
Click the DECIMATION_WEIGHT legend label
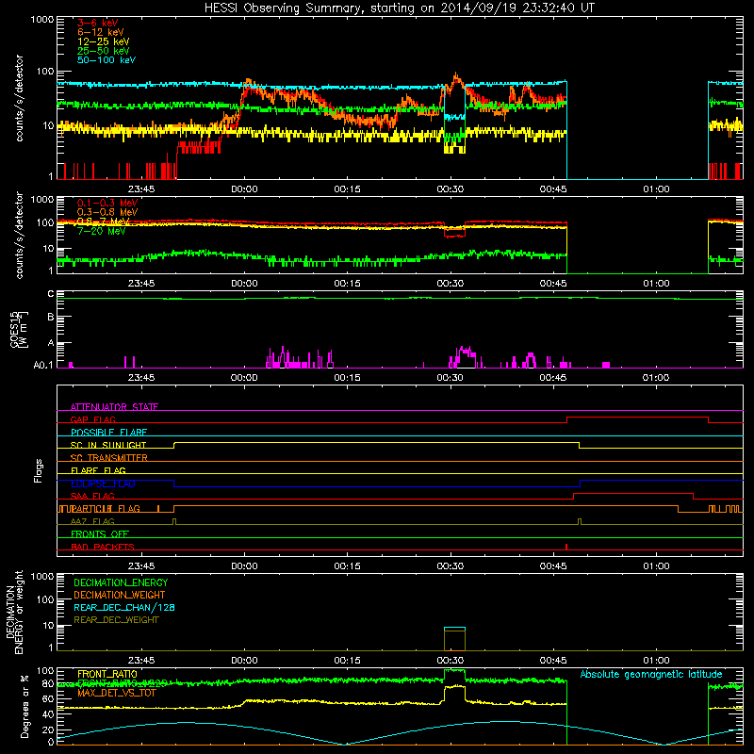point(120,595)
